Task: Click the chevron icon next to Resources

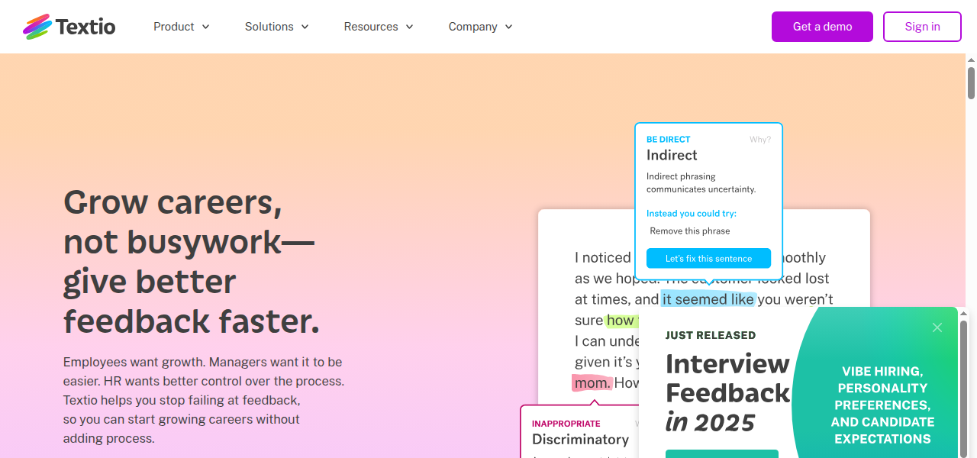Action: pos(410,27)
